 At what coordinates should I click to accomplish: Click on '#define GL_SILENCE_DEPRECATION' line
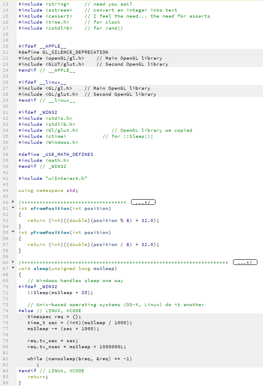[63, 52]
